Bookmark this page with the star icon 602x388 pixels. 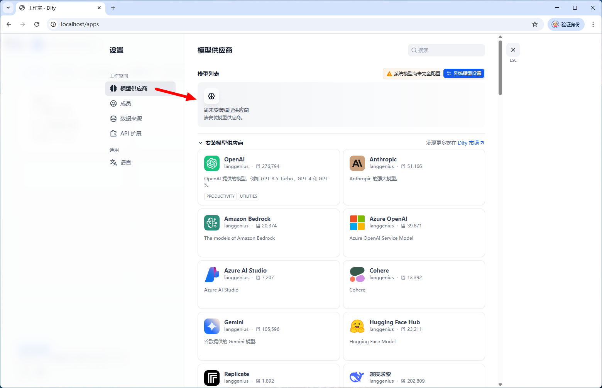click(x=535, y=24)
